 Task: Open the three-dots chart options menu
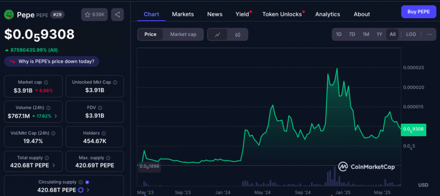429,34
